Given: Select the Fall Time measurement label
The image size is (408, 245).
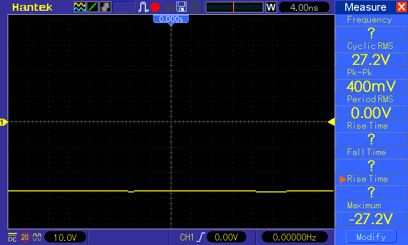Looking at the screenshot, I should click(x=366, y=152).
